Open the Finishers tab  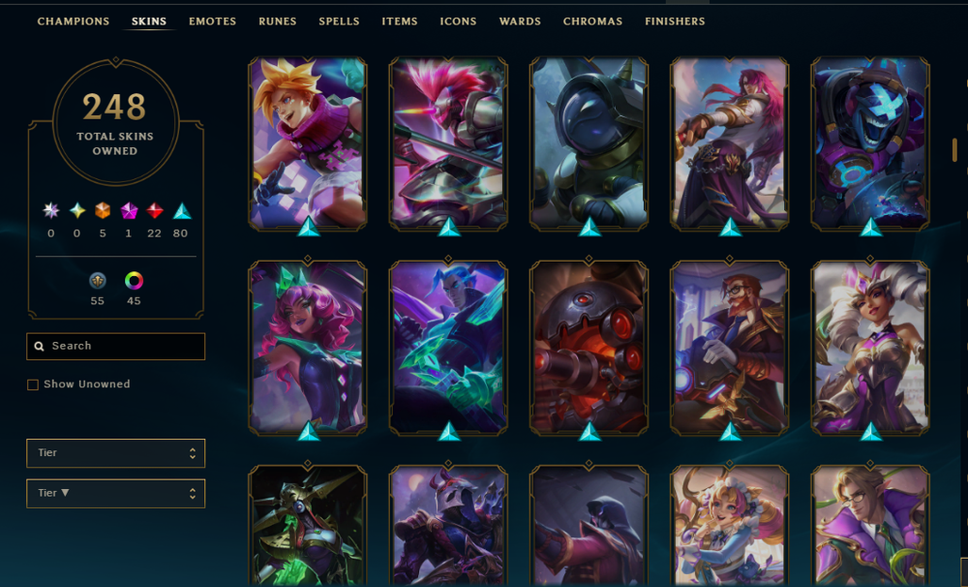675,21
